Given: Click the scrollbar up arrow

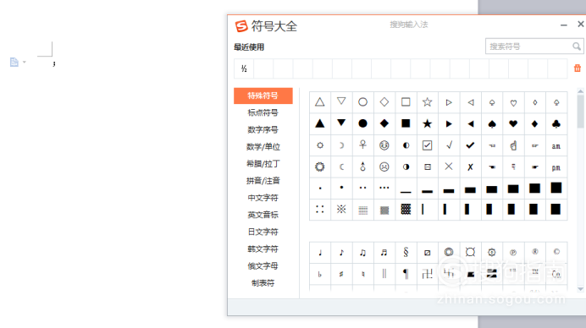Looking at the screenshot, I should pos(580,91).
